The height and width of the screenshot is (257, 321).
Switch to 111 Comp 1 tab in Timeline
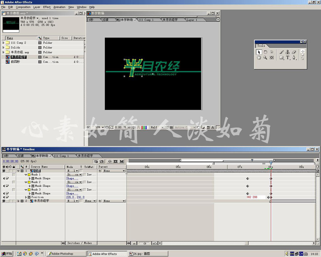point(61,156)
